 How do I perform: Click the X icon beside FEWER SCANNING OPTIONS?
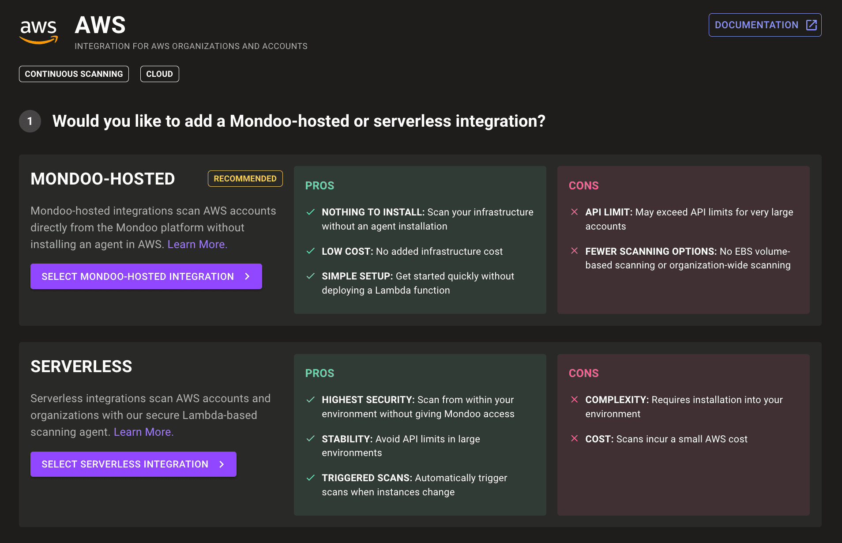(x=575, y=251)
